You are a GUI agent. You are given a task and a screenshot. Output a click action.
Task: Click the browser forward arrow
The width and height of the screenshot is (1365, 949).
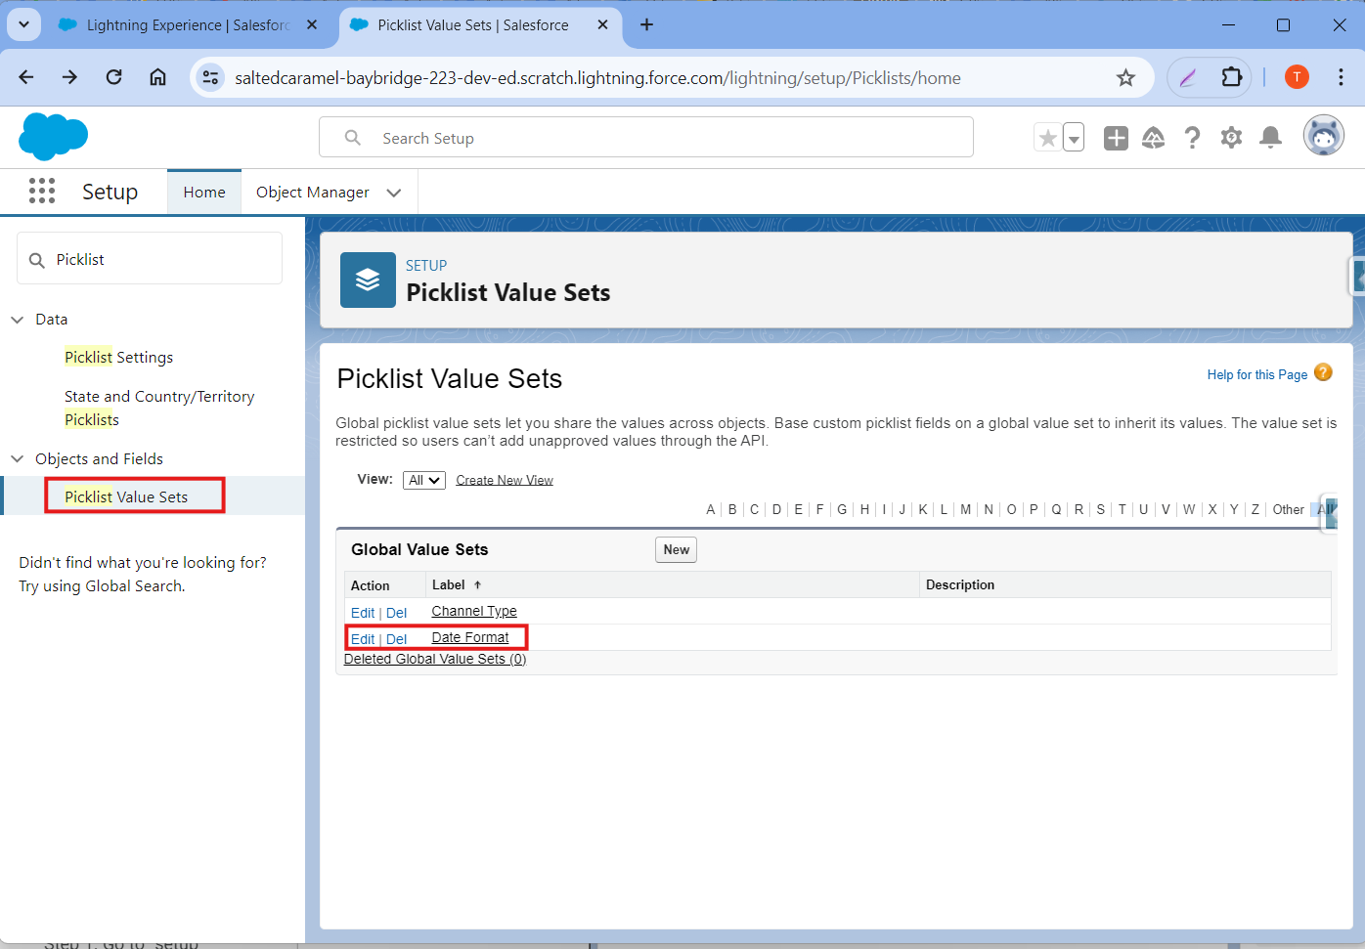pyautogui.click(x=69, y=77)
